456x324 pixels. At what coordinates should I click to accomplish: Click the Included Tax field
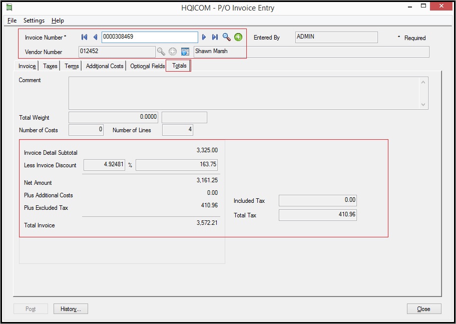pos(318,200)
